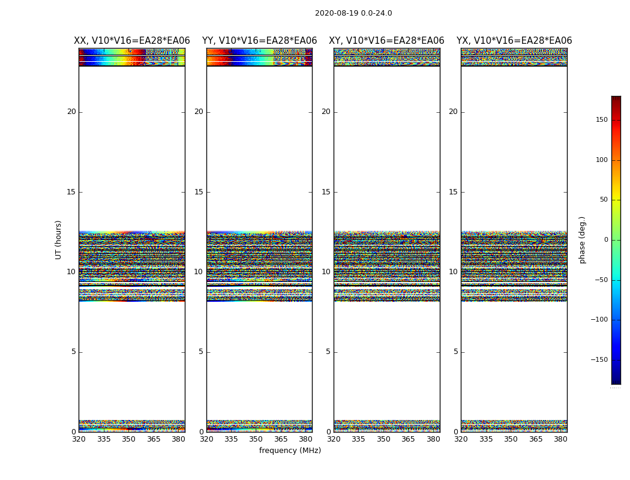Click the 365 MHz tick under XY panel
The height and width of the screenshot is (480, 630).
point(408,439)
